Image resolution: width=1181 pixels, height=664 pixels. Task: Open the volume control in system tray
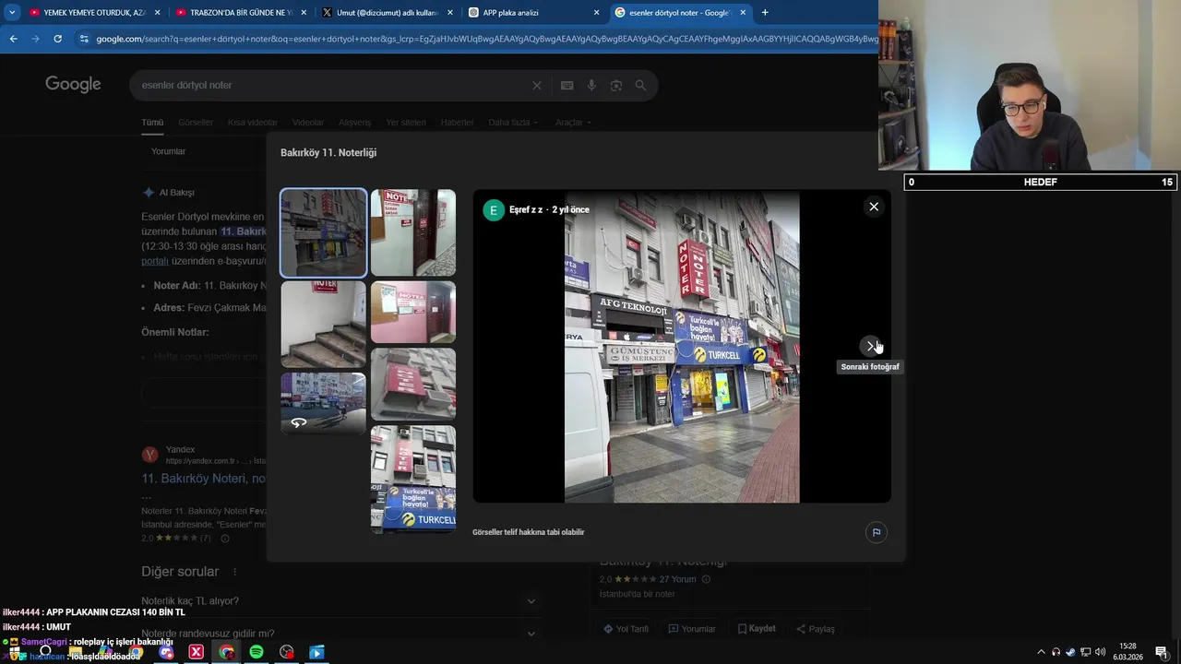(x=1100, y=652)
